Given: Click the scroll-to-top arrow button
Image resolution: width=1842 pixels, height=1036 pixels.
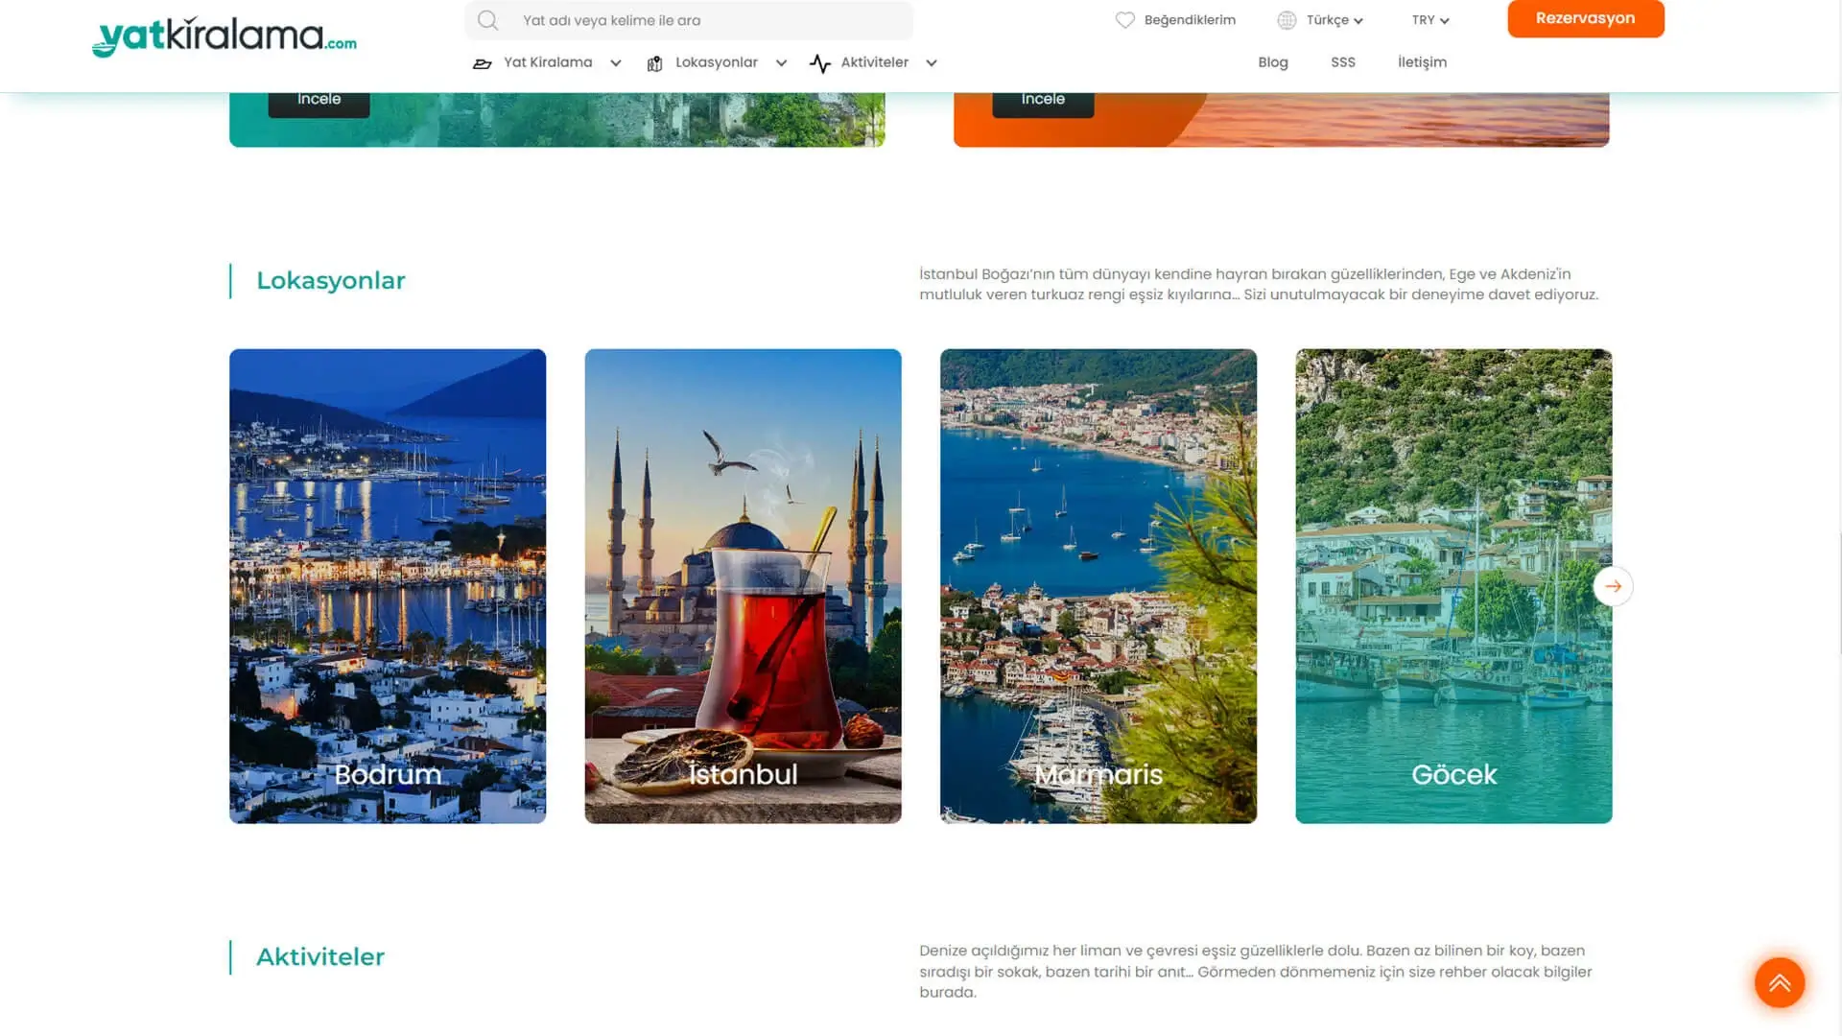Looking at the screenshot, I should 1780,982.
